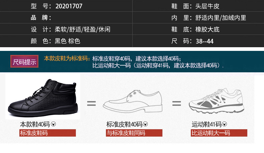Click the equals sign before the sneaker
Screen dimensions: 264x153
click(x=177, y=103)
